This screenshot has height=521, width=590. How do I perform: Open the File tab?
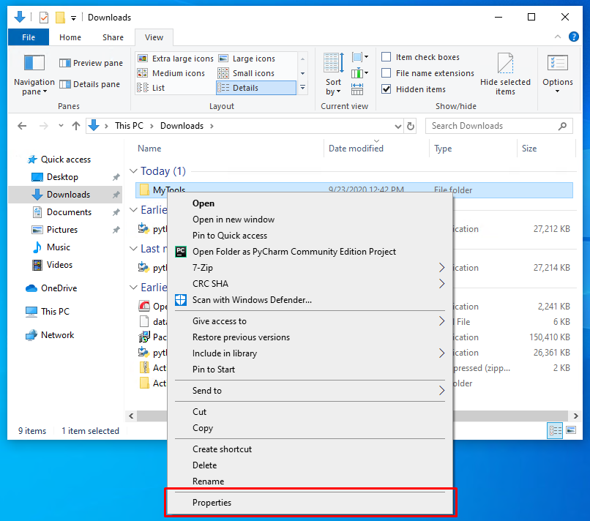(x=29, y=37)
